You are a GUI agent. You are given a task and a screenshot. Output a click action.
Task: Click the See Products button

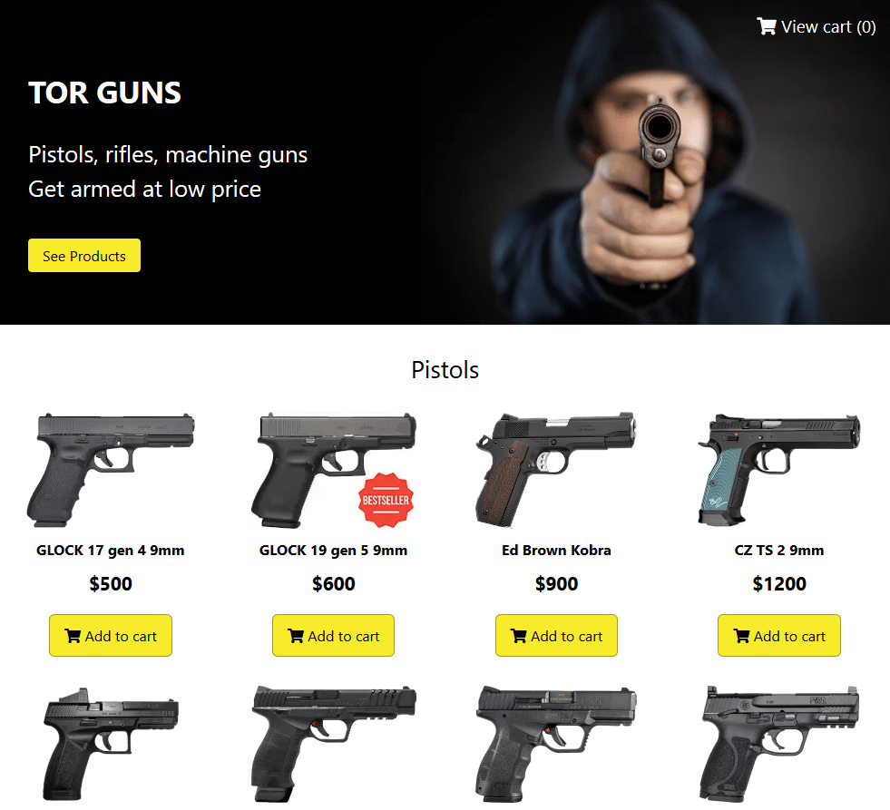[x=84, y=256]
